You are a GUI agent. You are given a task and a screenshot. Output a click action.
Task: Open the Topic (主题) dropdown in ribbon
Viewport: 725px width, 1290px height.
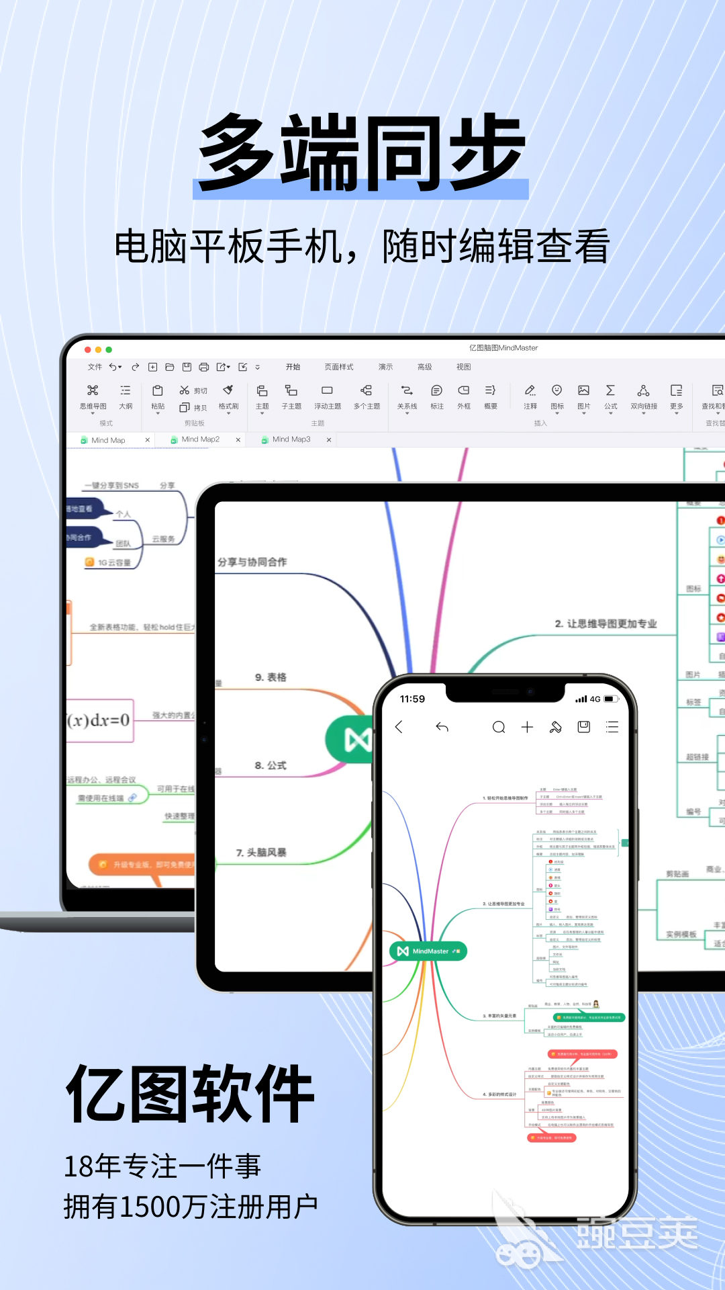pyautogui.click(x=262, y=414)
